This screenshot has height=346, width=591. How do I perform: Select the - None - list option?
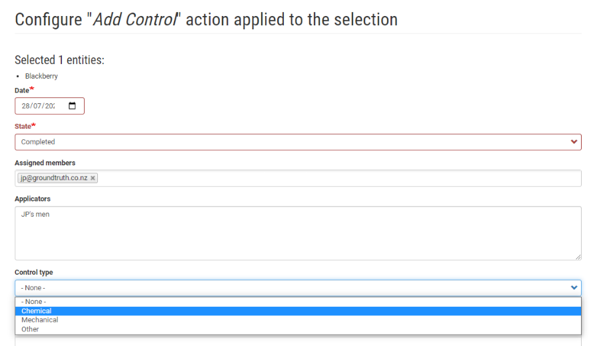point(298,302)
